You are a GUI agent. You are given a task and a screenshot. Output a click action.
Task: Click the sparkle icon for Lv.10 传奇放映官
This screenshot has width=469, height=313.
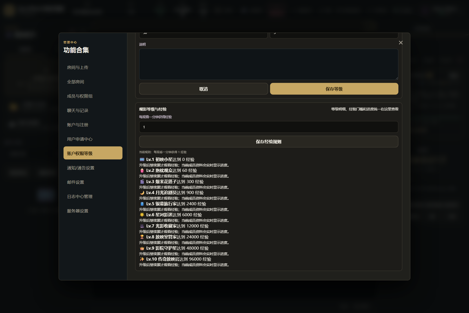coord(142,259)
